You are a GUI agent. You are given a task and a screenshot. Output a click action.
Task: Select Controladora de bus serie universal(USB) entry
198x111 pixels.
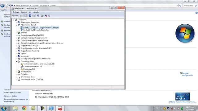[39, 64]
